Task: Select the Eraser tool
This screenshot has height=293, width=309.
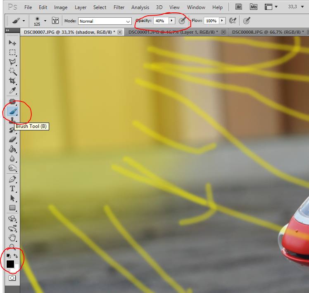Action: coord(12,139)
